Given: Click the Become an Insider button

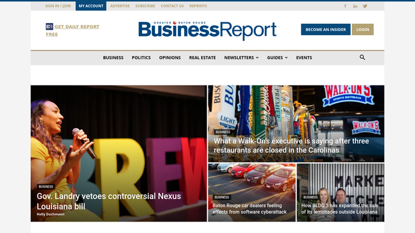Looking at the screenshot, I should [326, 30].
